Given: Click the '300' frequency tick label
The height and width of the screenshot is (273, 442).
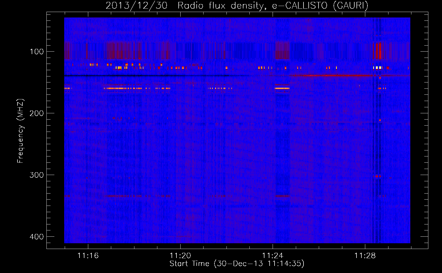Looking at the screenshot, I should (x=37, y=175).
